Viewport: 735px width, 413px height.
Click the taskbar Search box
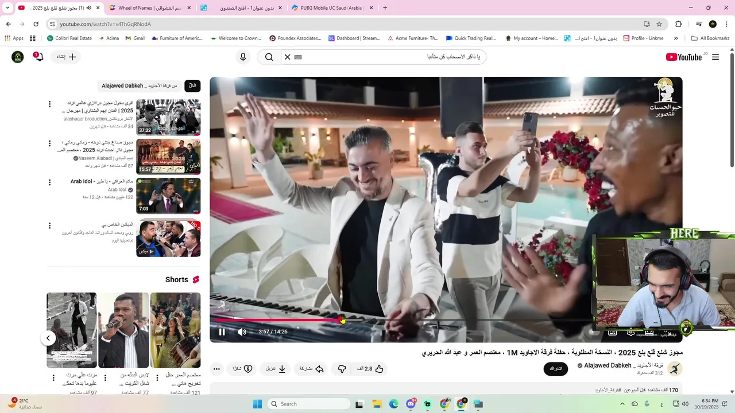click(309, 404)
